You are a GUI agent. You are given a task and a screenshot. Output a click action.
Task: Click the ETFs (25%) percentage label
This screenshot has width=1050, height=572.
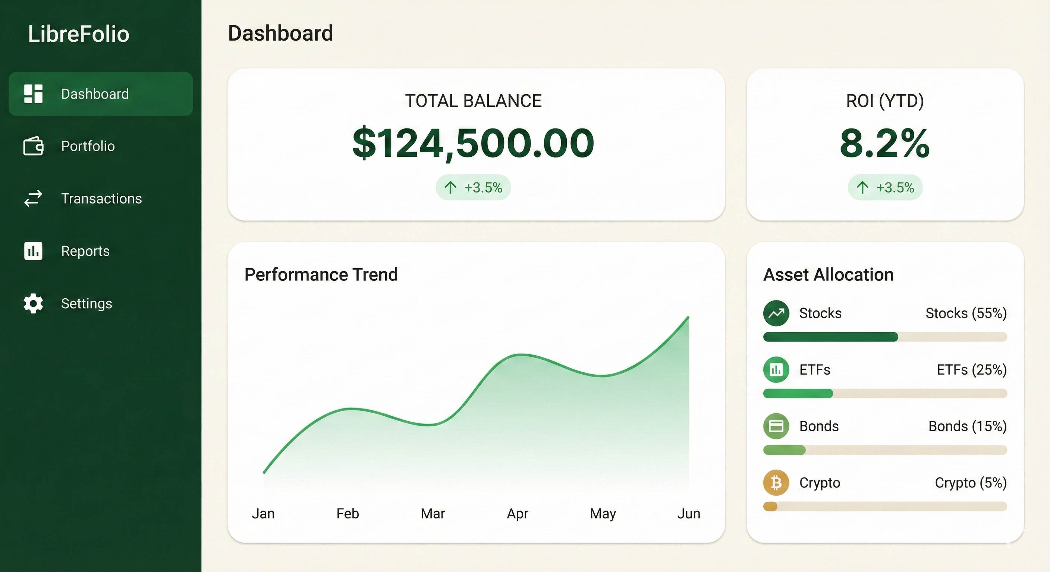click(x=972, y=370)
